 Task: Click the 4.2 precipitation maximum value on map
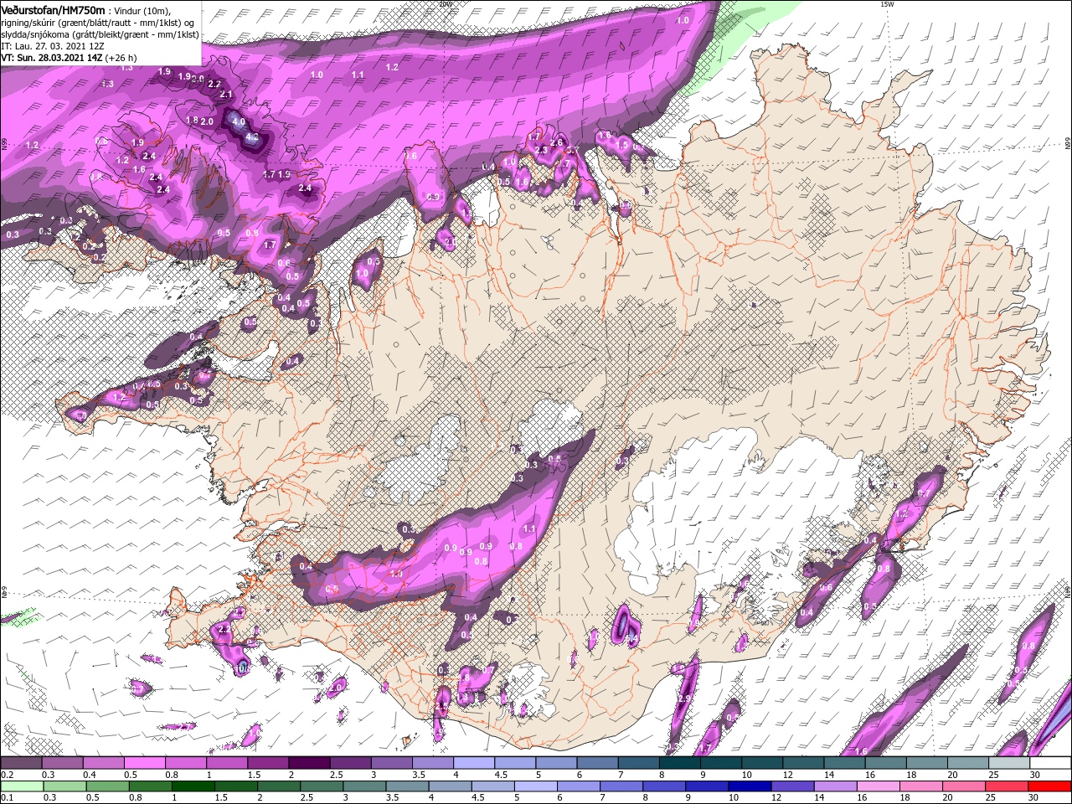(252, 136)
